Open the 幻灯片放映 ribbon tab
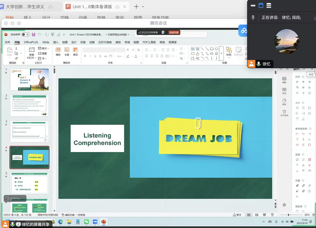The image size is (316, 228). coord(105,42)
